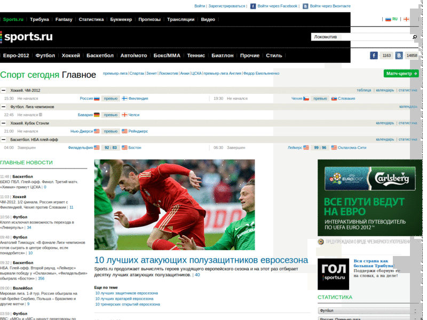The image size is (427, 320).
Task: Click the England flag next to Челси
Action: click(x=124, y=115)
